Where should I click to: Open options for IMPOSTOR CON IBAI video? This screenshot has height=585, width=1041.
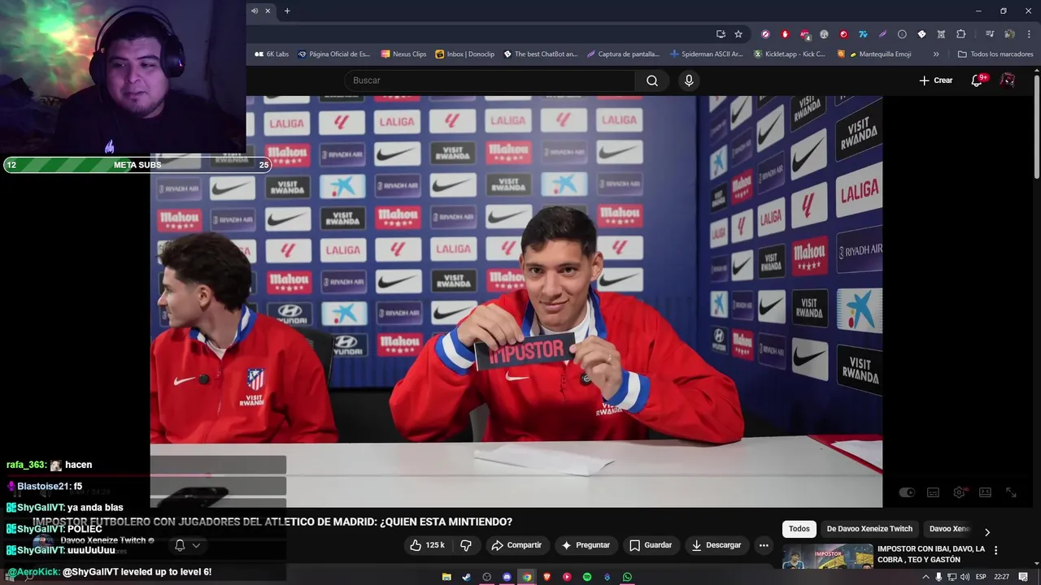pos(995,550)
